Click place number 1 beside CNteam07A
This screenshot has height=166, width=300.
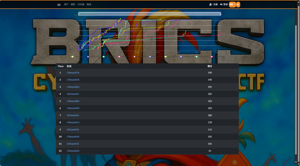tap(60, 72)
